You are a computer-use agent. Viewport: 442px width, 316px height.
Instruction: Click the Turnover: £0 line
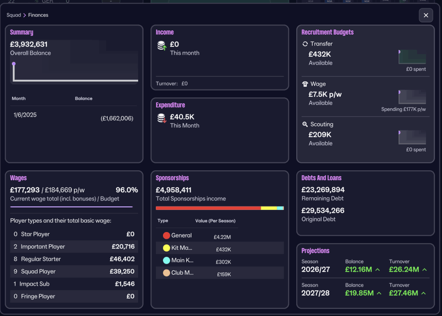pyautogui.click(x=172, y=83)
